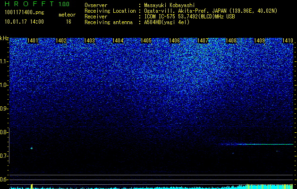The image size is (297, 189).
Task: Click the 'Receiving antenna' label
Action: tap(109, 22)
